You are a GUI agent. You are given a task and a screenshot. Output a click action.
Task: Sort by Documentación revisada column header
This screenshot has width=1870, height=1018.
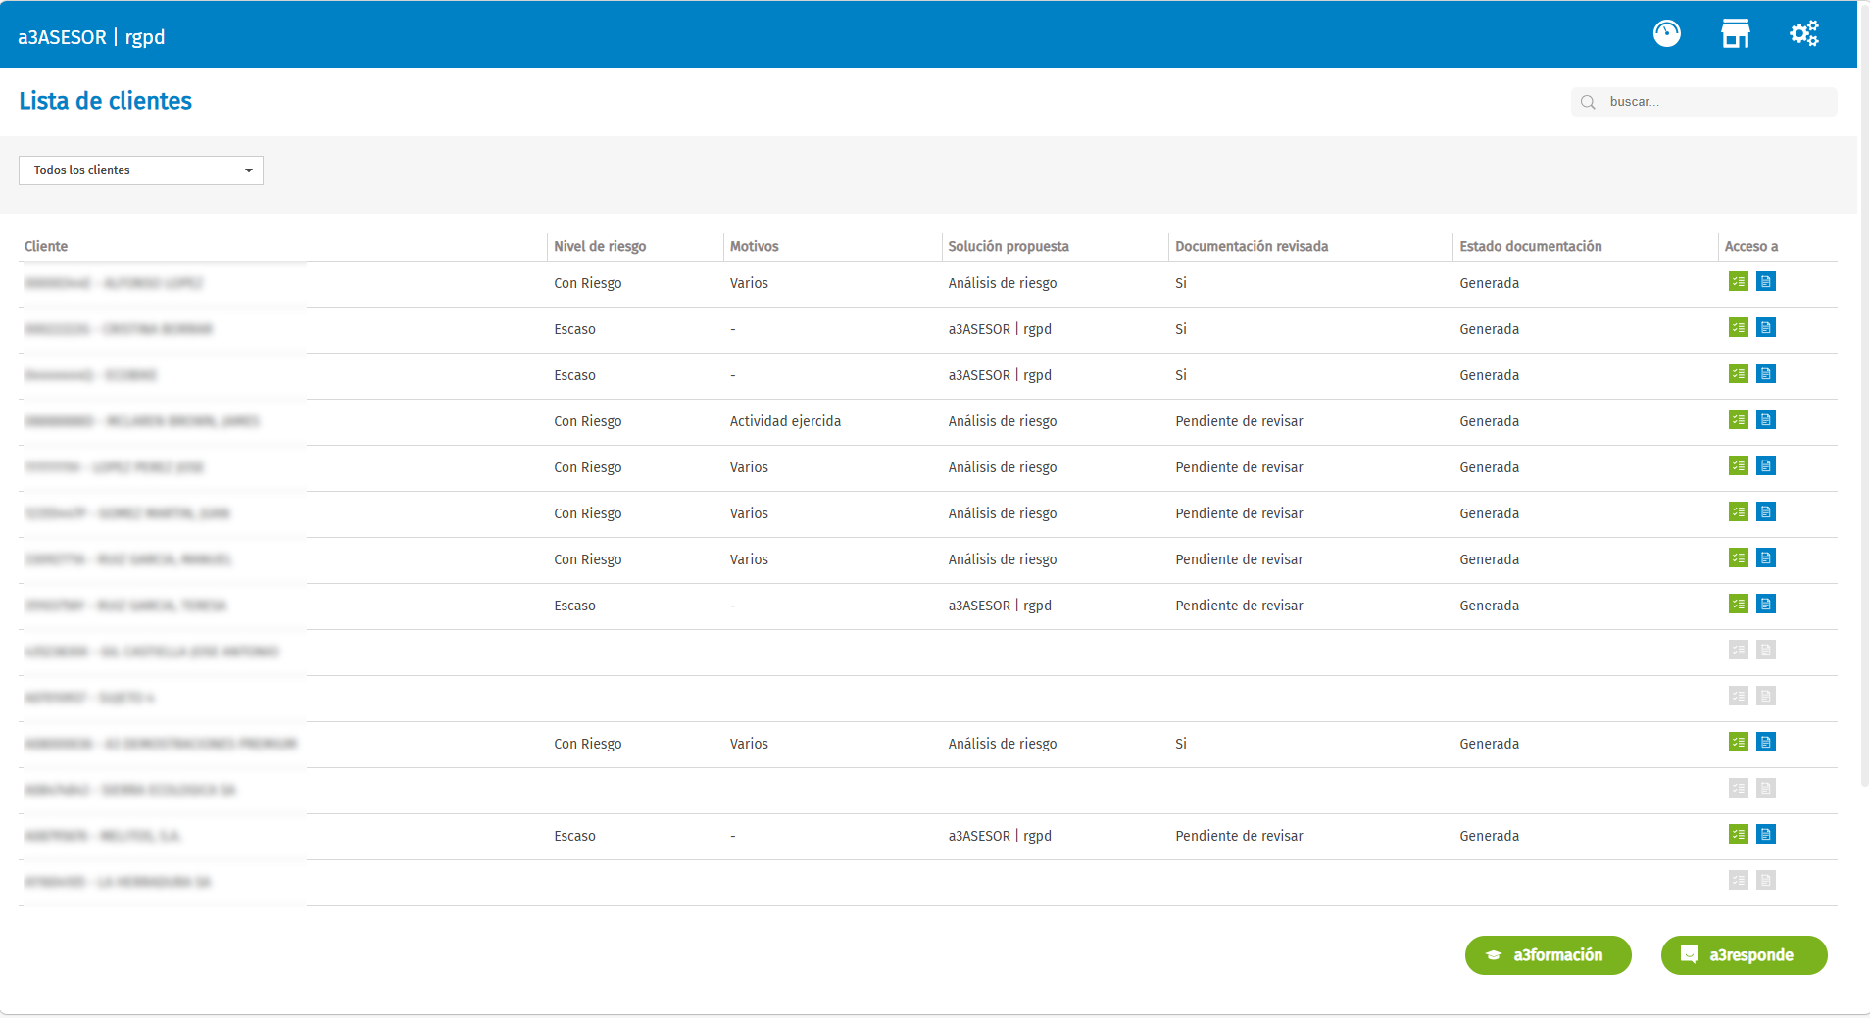(1252, 246)
